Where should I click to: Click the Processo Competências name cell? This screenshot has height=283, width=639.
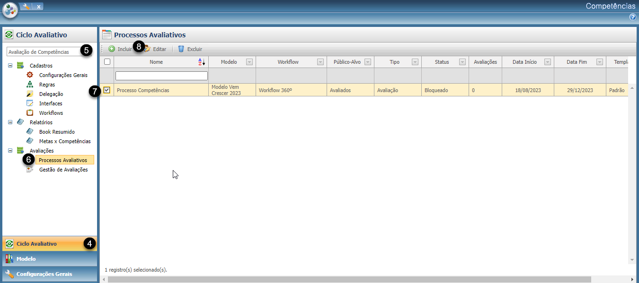(x=161, y=90)
